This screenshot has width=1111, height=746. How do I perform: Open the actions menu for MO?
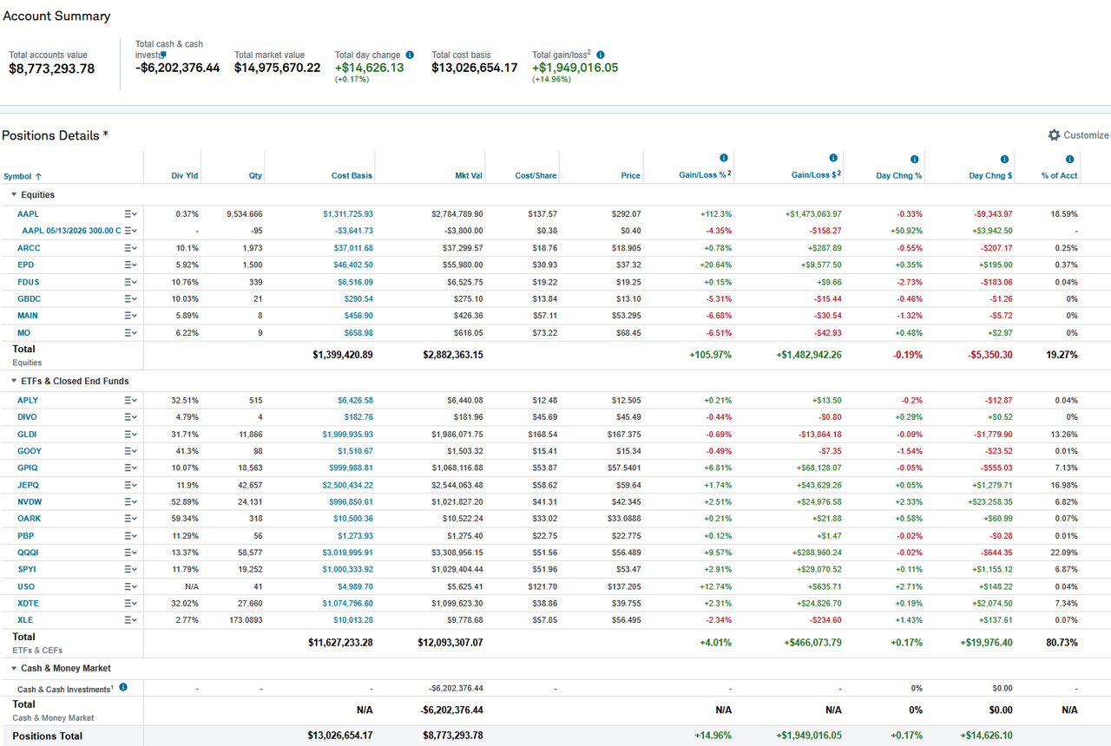coord(131,332)
